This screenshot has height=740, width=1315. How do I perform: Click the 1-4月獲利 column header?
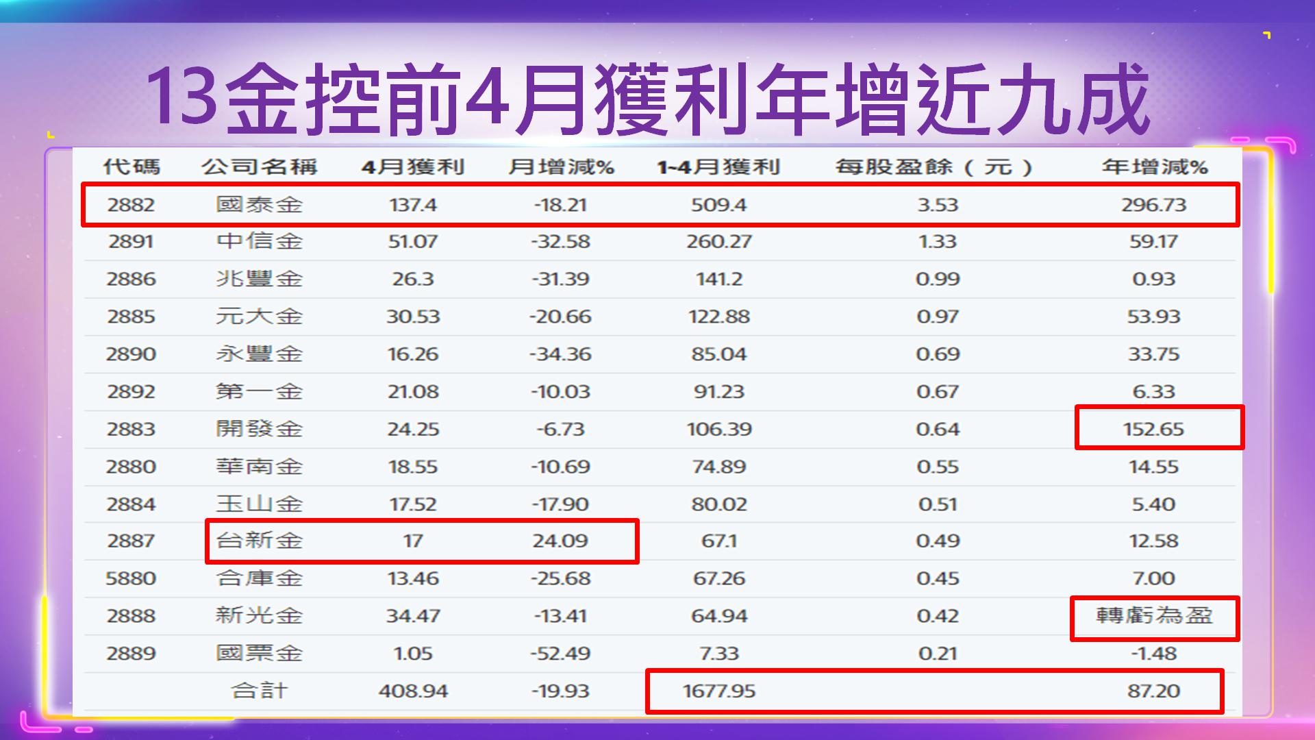pos(718,166)
